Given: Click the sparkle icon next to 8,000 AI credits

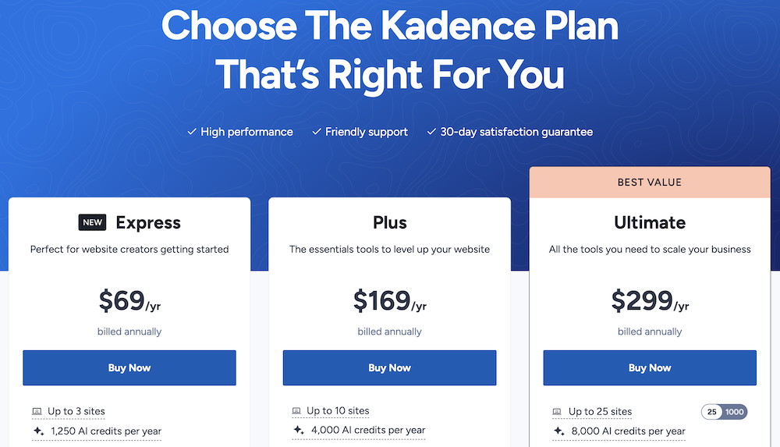Looking at the screenshot, I should (x=558, y=431).
